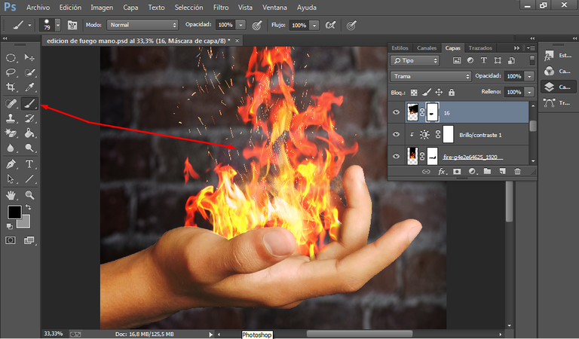
Task: Create a new layer icon
Action: coord(502,172)
